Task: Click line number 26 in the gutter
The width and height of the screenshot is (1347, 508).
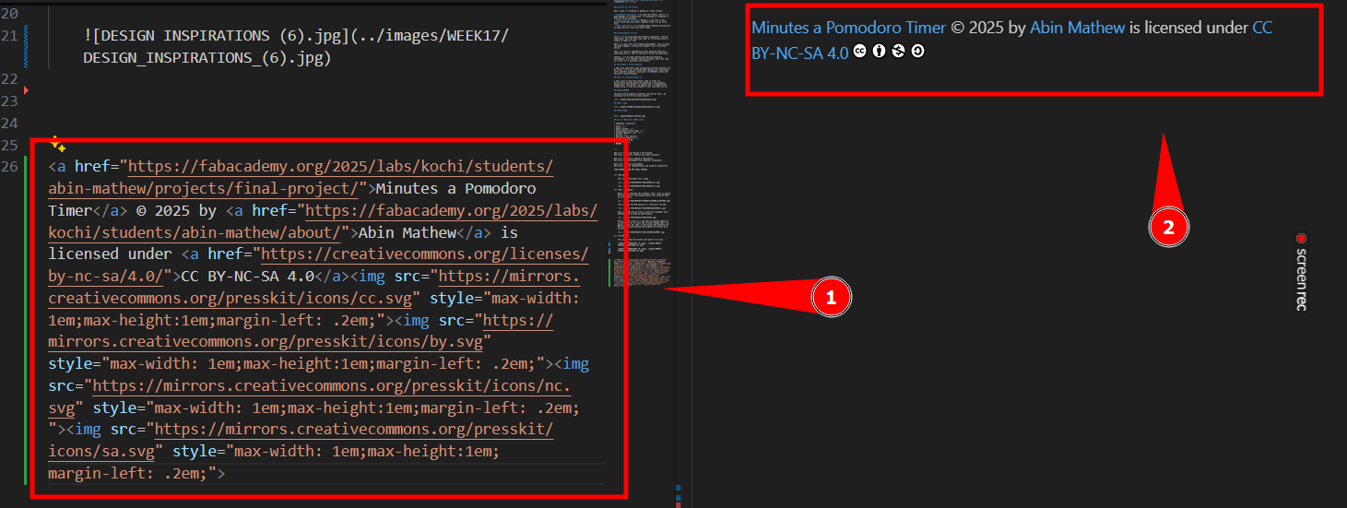Action: pos(10,166)
